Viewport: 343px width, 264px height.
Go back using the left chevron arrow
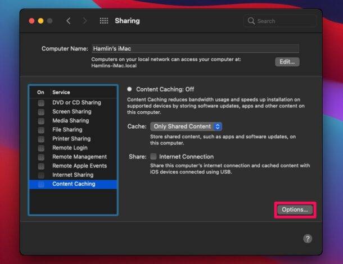(x=69, y=21)
